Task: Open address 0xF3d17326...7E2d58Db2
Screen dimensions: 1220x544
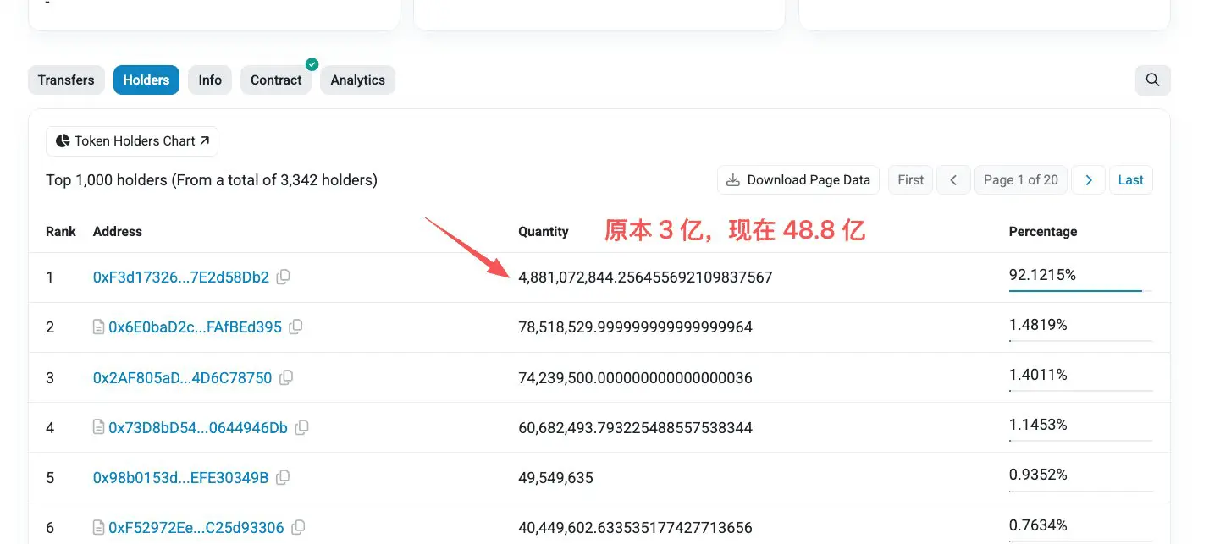Action: 181,277
